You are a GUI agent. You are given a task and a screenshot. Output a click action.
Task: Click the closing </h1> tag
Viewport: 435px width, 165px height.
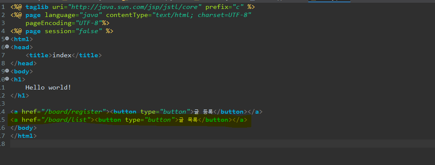(20, 95)
